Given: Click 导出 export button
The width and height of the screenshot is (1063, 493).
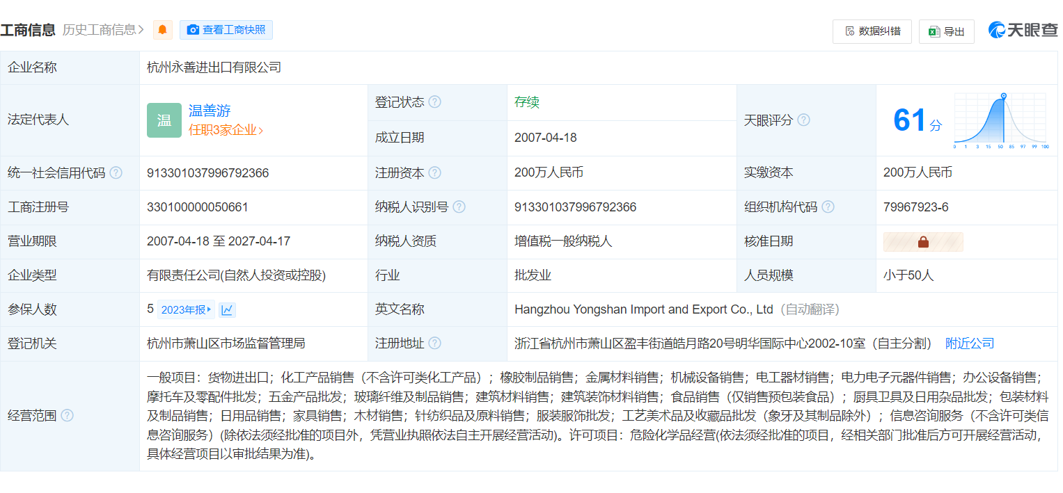Looking at the screenshot, I should [x=947, y=31].
